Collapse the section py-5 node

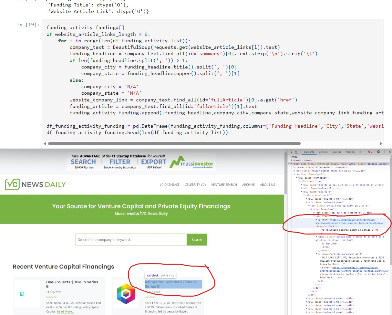[294, 174]
